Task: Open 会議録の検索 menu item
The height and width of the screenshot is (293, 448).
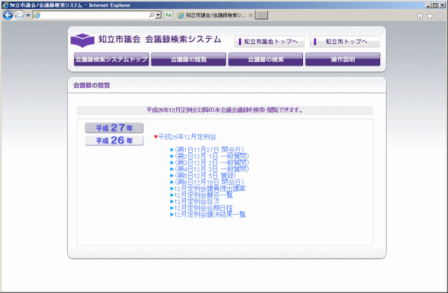Action: (265, 60)
